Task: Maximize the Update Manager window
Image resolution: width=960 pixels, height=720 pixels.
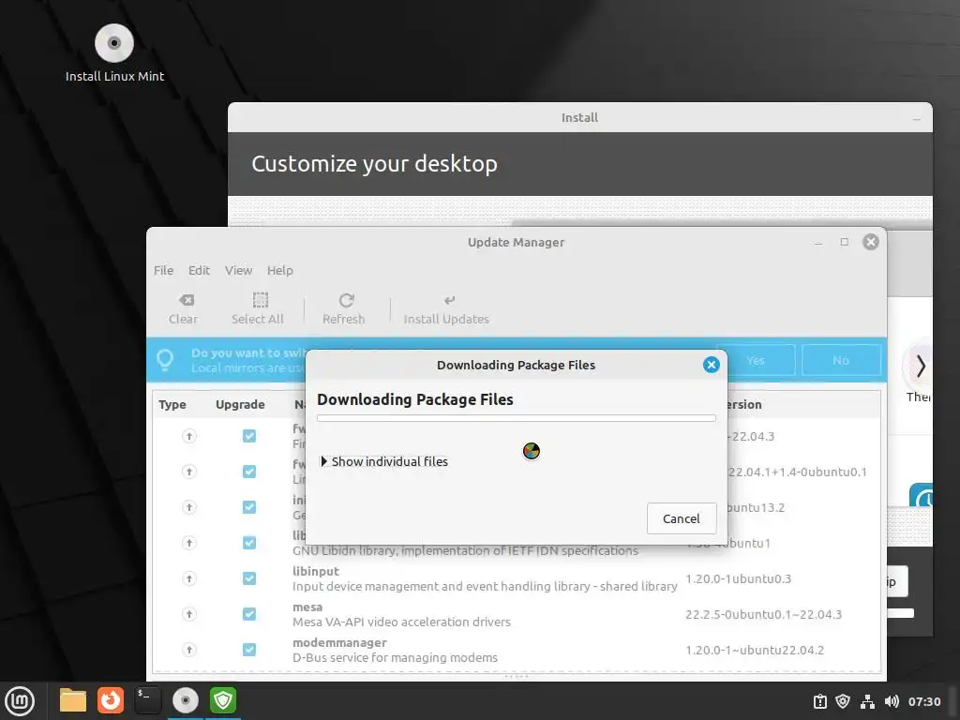Action: tap(845, 242)
